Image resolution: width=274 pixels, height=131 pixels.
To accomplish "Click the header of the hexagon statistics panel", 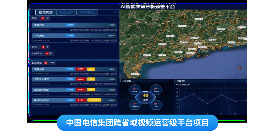I will coord(146,81).
